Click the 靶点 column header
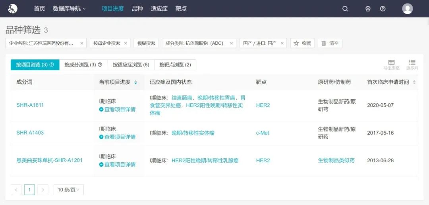Screen dimensions: 429x205 [261, 82]
